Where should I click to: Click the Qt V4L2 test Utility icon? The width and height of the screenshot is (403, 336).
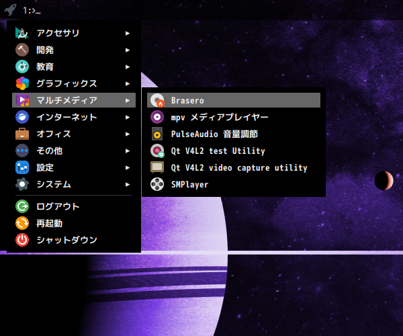click(x=157, y=151)
